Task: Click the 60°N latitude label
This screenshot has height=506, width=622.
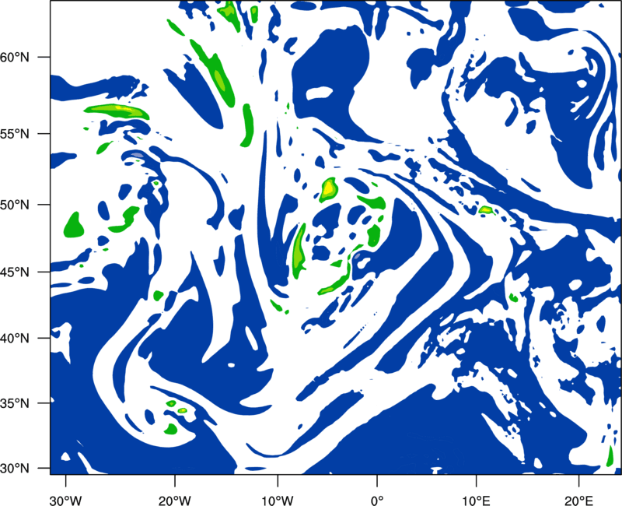Action: pyautogui.click(x=15, y=57)
